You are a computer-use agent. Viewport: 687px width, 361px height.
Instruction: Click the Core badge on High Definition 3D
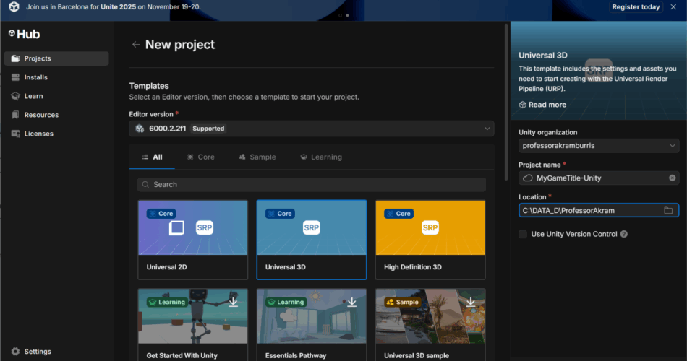398,214
